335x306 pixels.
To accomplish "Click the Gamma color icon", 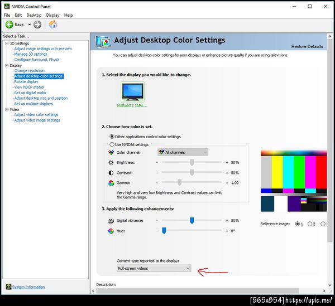I will click(x=111, y=183).
